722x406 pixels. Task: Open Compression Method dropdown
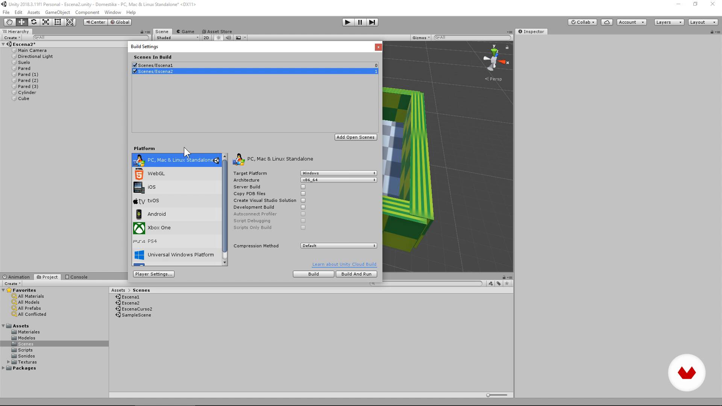[x=338, y=246]
